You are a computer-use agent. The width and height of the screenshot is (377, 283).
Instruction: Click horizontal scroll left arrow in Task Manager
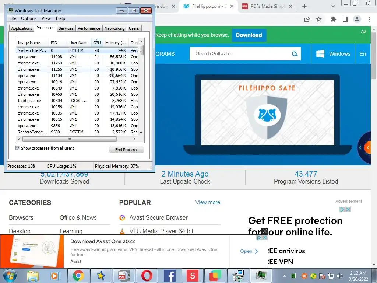coord(19,139)
